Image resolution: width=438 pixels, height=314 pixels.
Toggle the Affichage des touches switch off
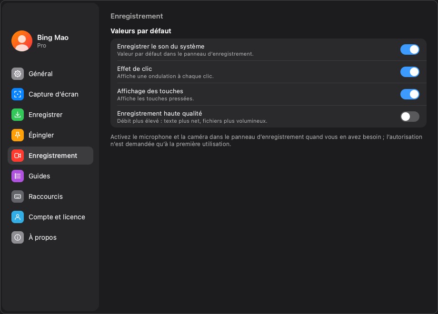coord(409,94)
